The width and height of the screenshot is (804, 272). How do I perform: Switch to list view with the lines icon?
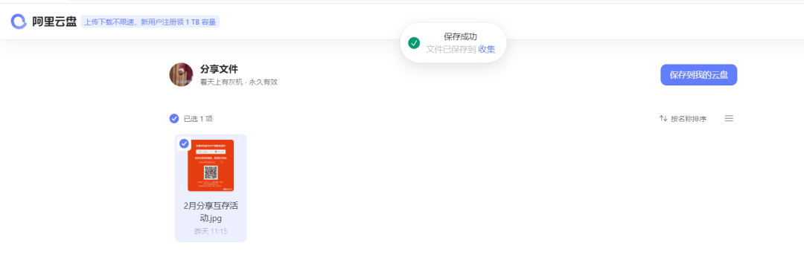(729, 118)
